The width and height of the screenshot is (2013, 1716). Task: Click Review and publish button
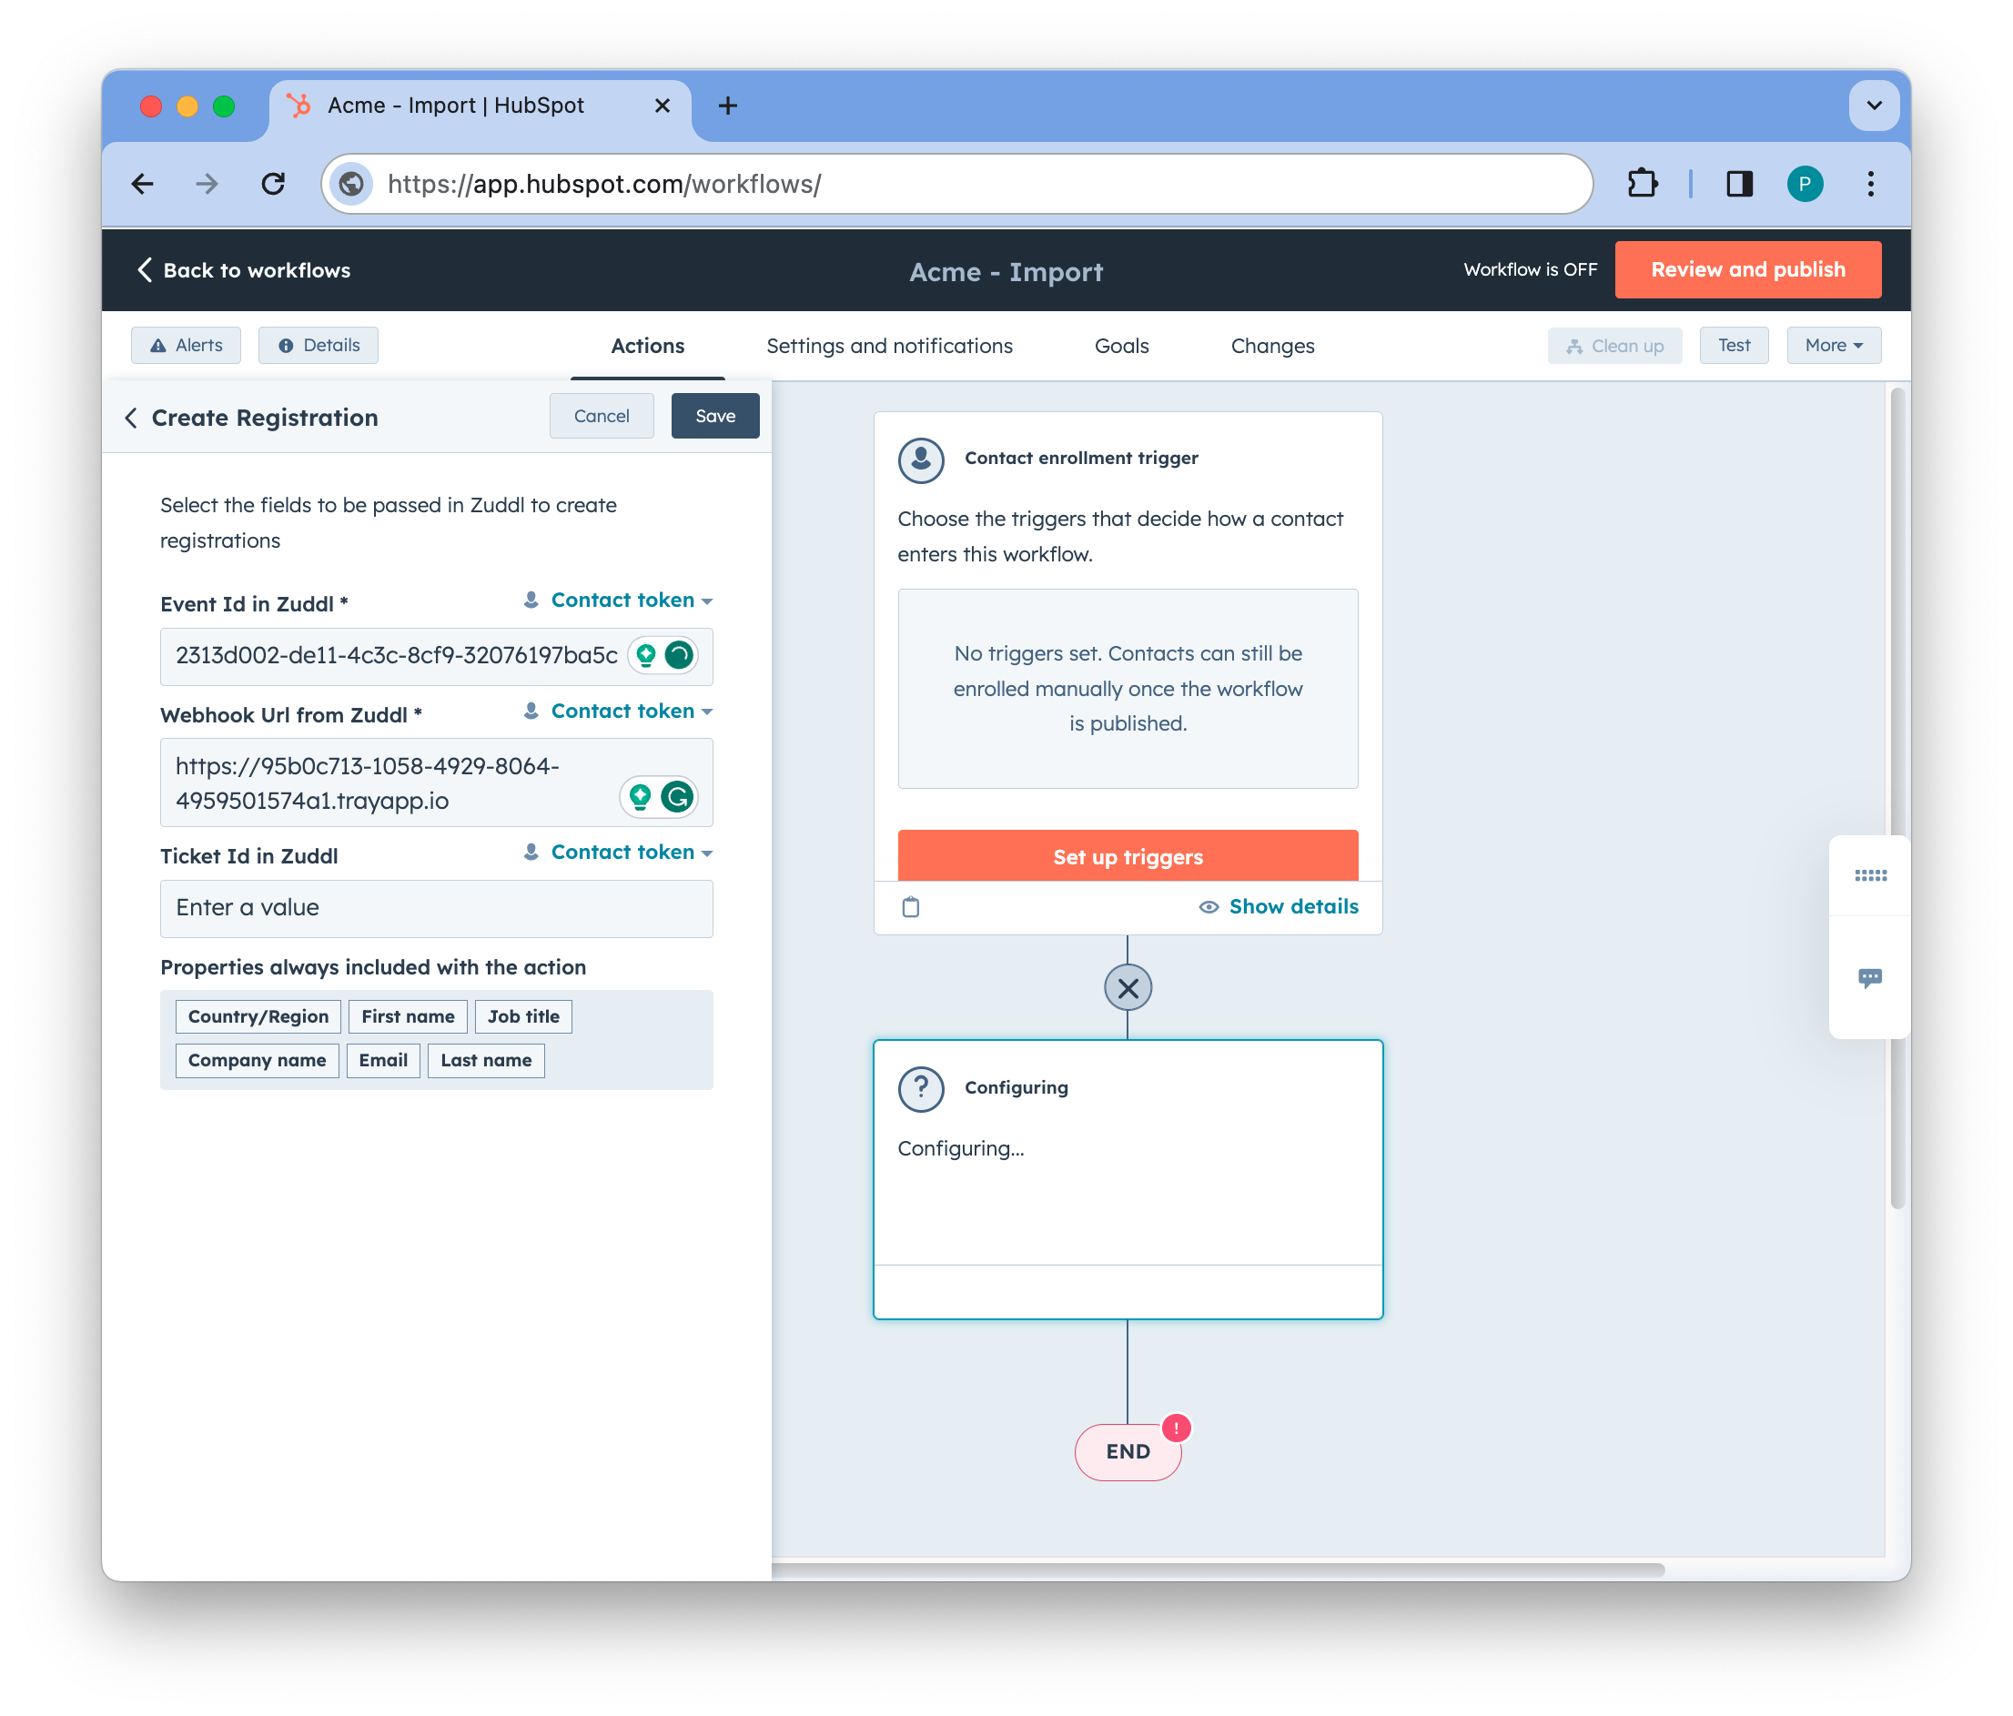click(x=1748, y=269)
